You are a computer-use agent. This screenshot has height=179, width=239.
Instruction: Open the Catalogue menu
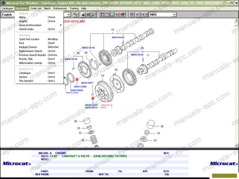(x=7, y=8)
